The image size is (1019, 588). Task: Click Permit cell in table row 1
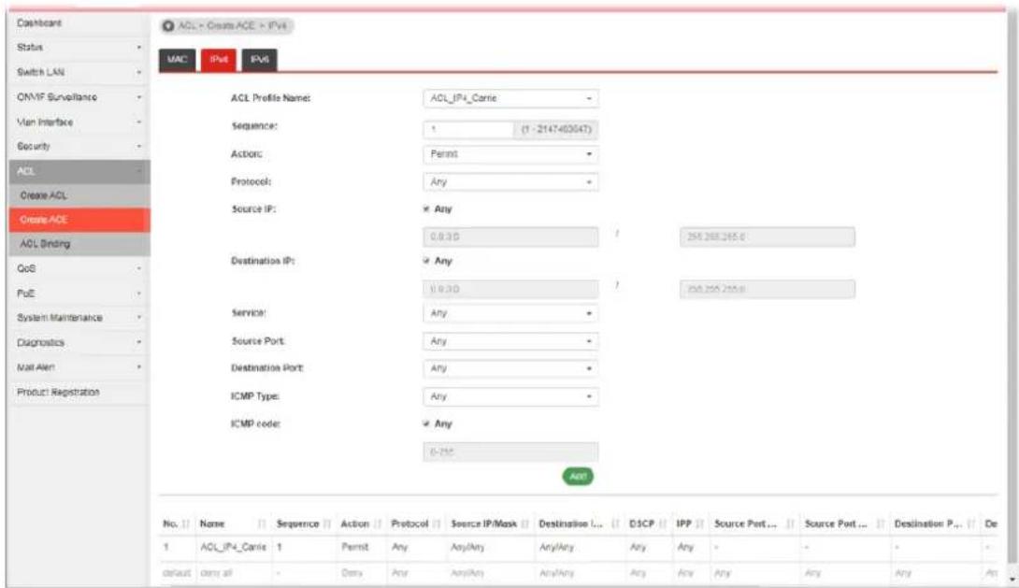355,547
